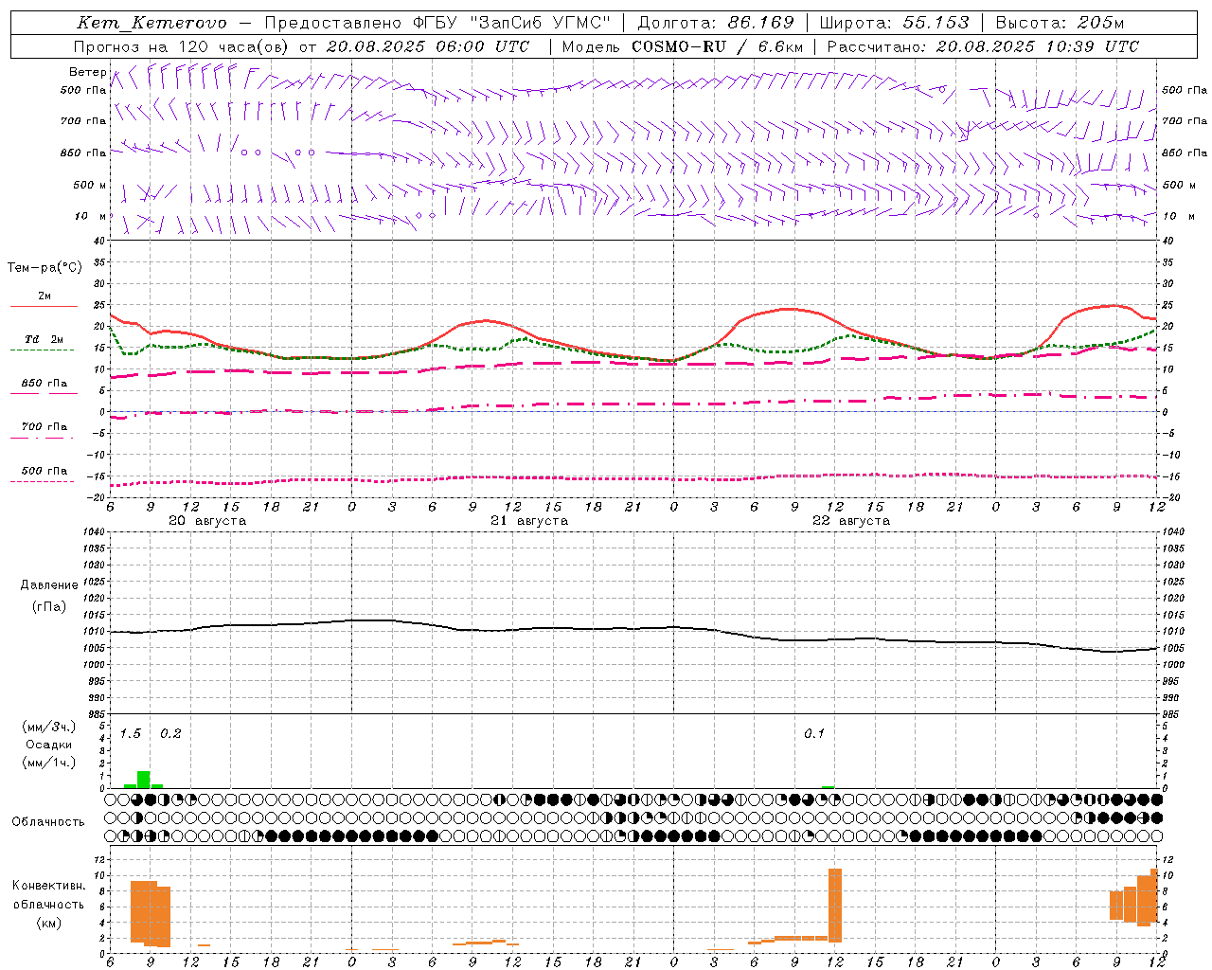Click the '(км)' unit in convective panel
Screen dimensions: 1212x970
click(48, 923)
